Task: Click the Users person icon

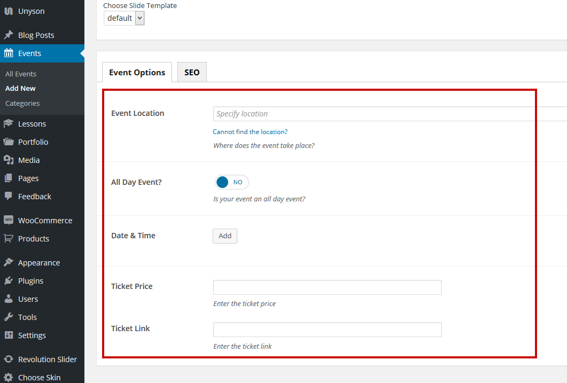Action: tap(9, 299)
